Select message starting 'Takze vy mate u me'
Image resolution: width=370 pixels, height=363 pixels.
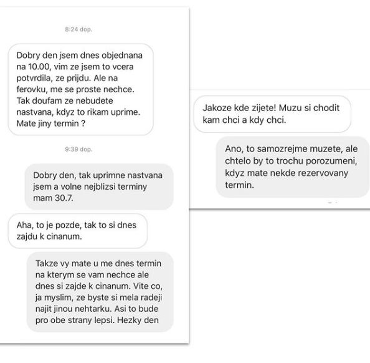point(100,292)
